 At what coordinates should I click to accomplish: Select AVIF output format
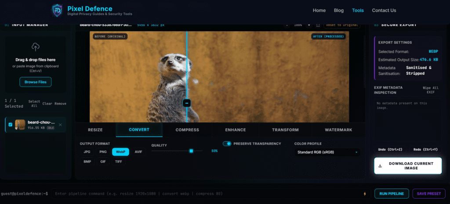138,152
